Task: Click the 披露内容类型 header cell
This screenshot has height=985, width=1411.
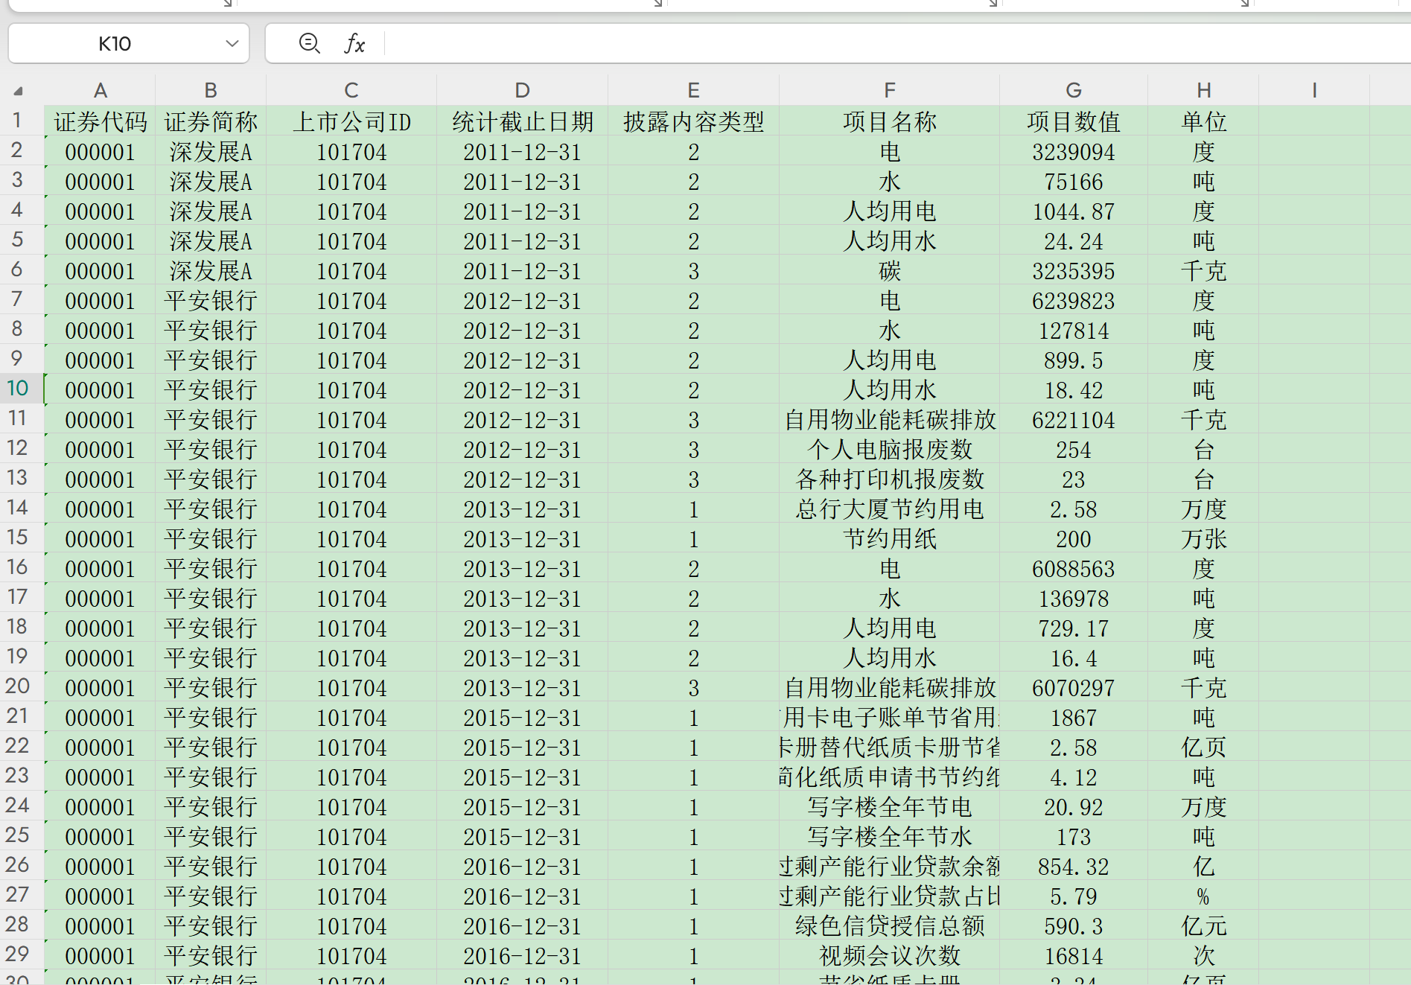Action: [x=693, y=121]
